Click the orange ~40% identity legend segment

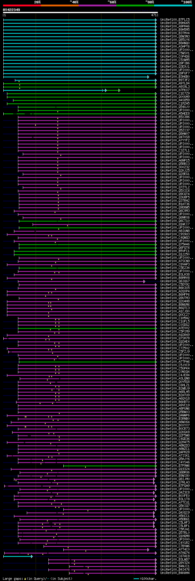(x=59, y=5)
